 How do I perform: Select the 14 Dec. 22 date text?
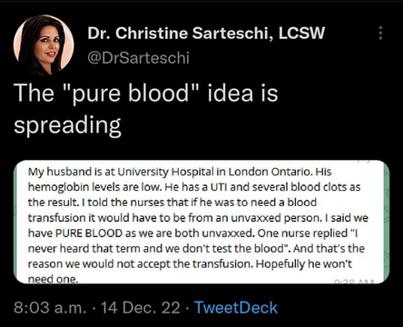pos(141,308)
